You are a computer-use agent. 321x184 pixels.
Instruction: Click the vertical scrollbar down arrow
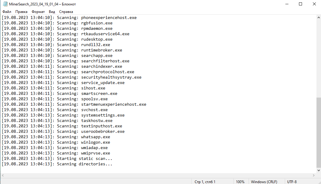318,170
